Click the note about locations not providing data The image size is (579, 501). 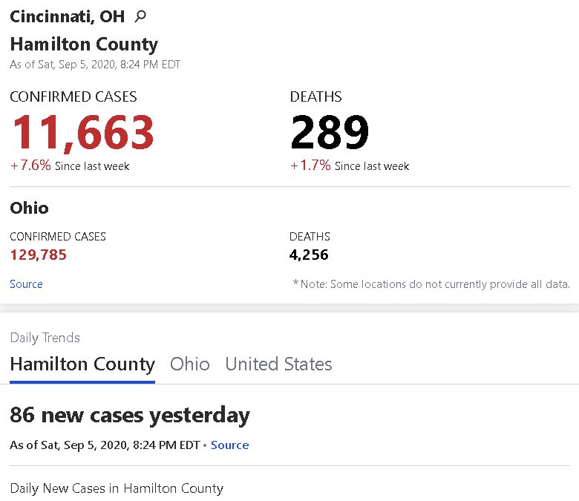[x=431, y=284]
